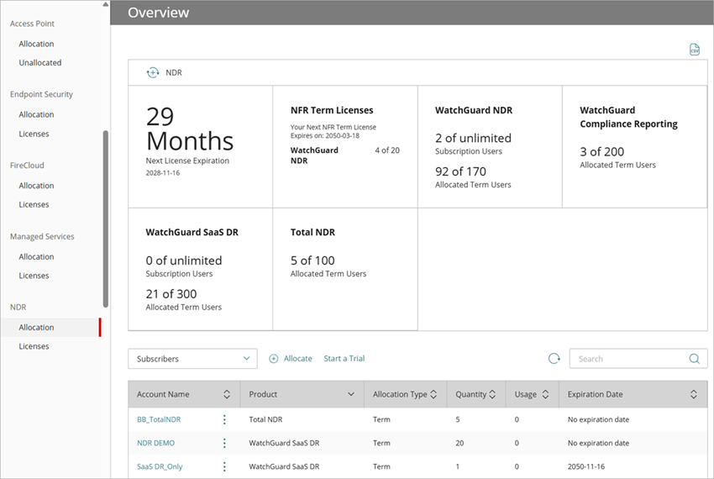The image size is (714, 479).
Task: Sort the table by Usage
Action: click(x=545, y=394)
